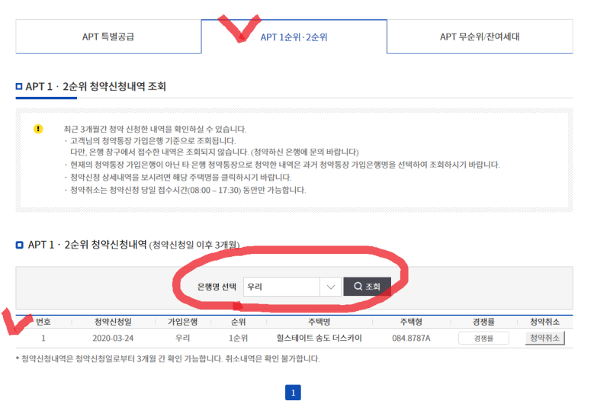
Task: Click the 번호 column header
Action: pyautogui.click(x=43, y=322)
